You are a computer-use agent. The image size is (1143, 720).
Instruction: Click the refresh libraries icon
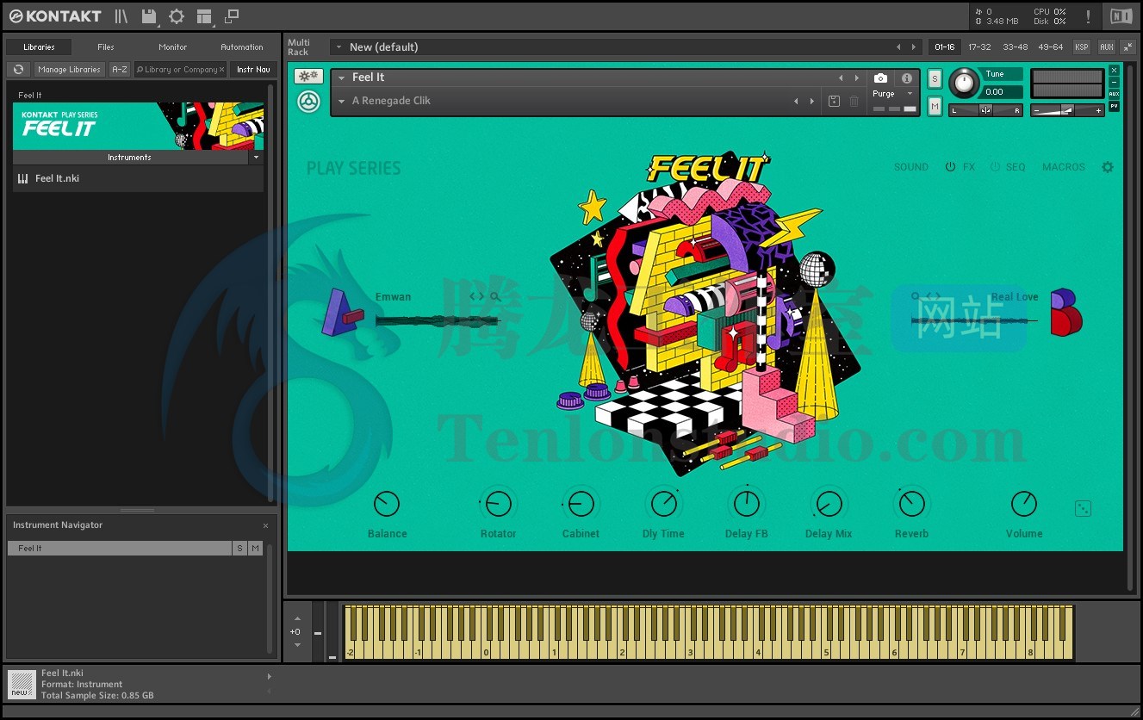18,70
